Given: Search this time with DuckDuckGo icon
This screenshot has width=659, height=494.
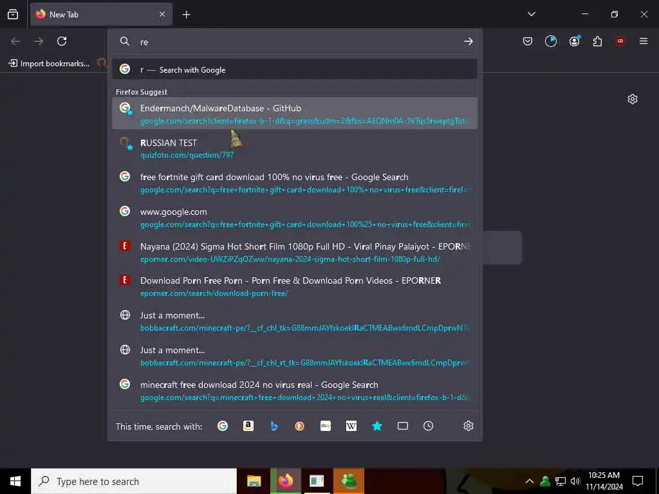Looking at the screenshot, I should [300, 426].
